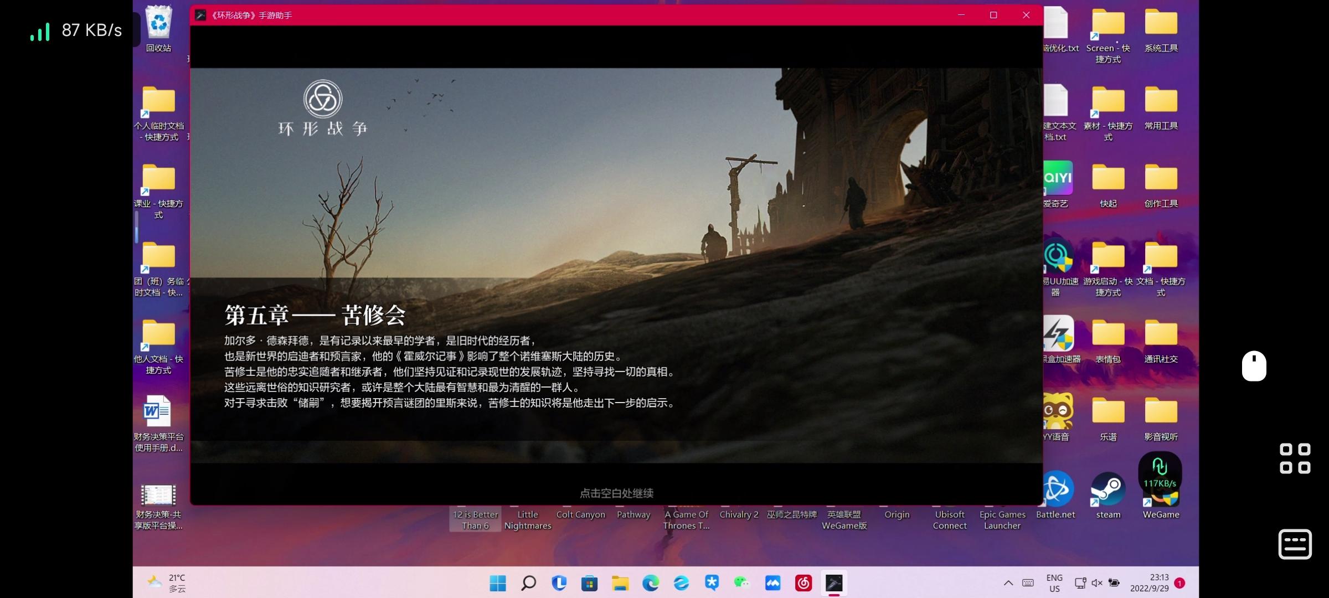Open the 影音视听 folder
The height and width of the screenshot is (598, 1329).
pos(1161,419)
